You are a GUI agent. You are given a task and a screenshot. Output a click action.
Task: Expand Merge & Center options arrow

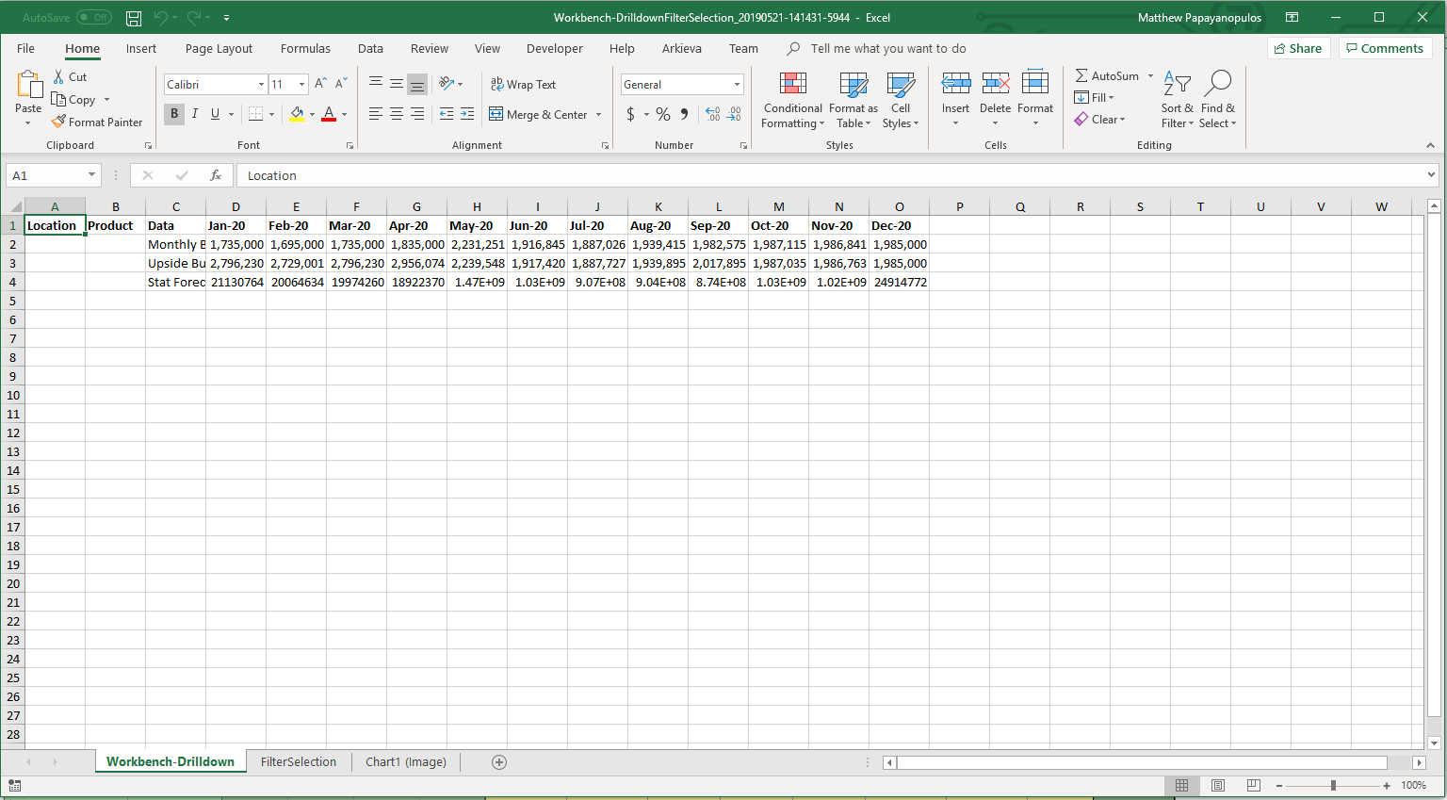[x=598, y=115]
